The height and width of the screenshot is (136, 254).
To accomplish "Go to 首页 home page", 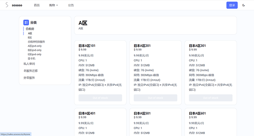I will point(36,5).
